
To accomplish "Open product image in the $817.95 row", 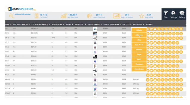I will 95,43.
